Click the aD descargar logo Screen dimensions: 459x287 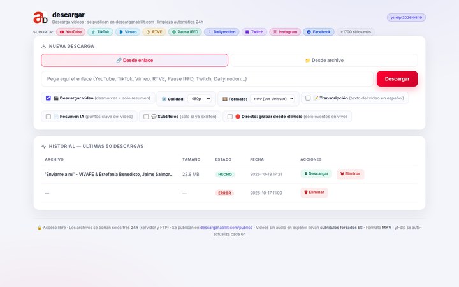point(40,18)
